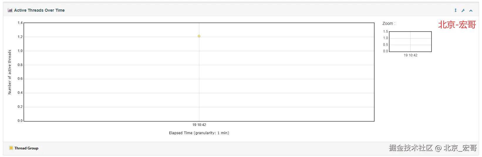
Task: Click the Zoom : label
Action: tap(389, 23)
